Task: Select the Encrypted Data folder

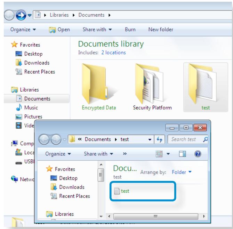Action: [99, 87]
